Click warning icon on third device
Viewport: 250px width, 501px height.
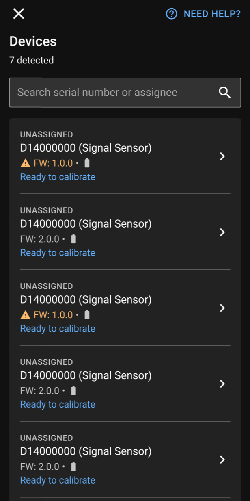pos(25,315)
